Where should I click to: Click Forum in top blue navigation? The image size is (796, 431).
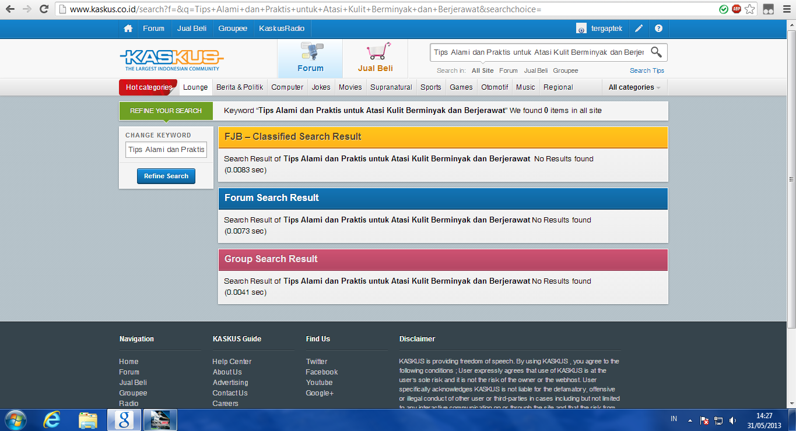154,29
